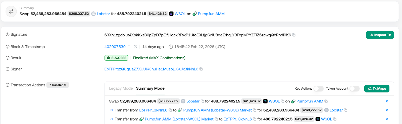The width and height of the screenshot is (402, 124).
Task: Select the Summary Mode tab
Action: coord(150,88)
